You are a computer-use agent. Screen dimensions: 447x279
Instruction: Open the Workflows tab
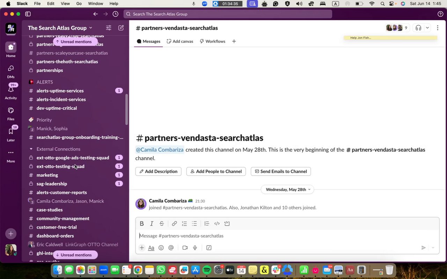click(212, 41)
